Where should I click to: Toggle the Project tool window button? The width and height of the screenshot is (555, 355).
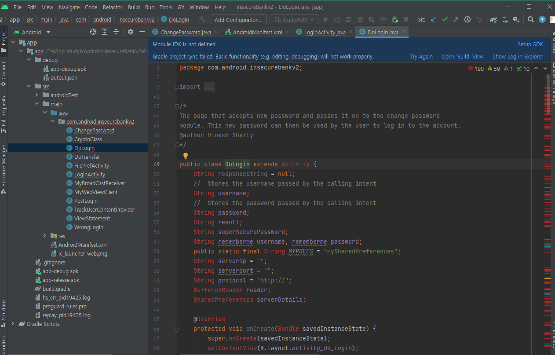(x=4, y=41)
